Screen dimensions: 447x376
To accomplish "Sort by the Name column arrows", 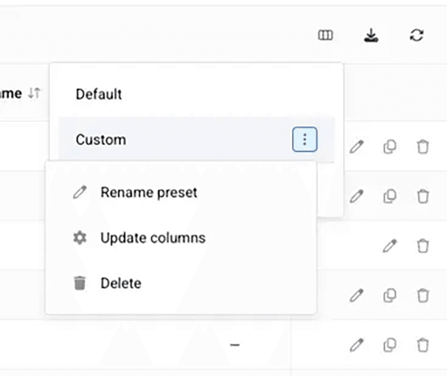I will pyautogui.click(x=34, y=93).
